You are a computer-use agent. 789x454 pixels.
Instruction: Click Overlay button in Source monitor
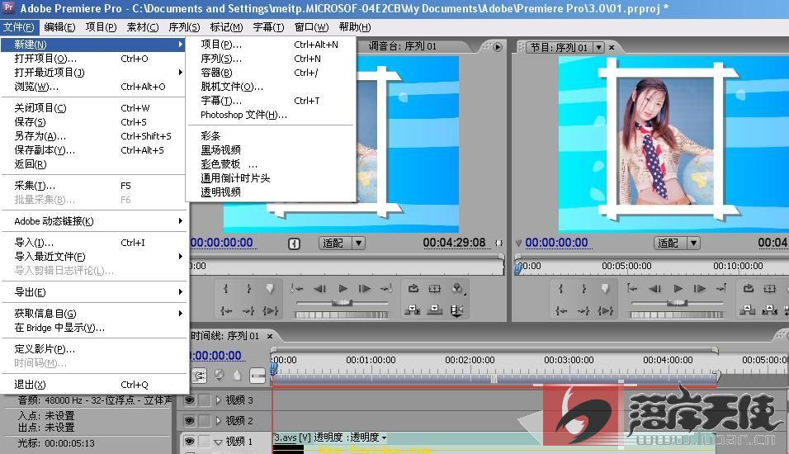435,310
